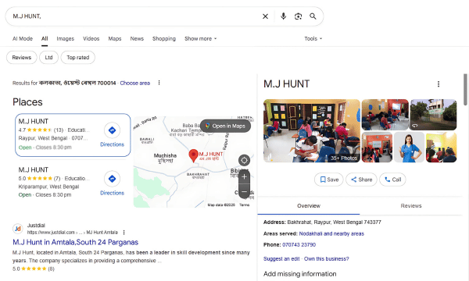Save M.J HUNT to list

click(x=329, y=180)
